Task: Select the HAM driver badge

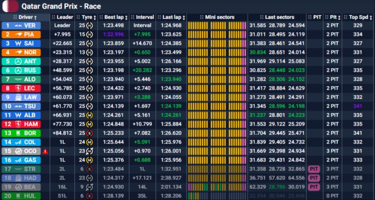Action: [21, 124]
